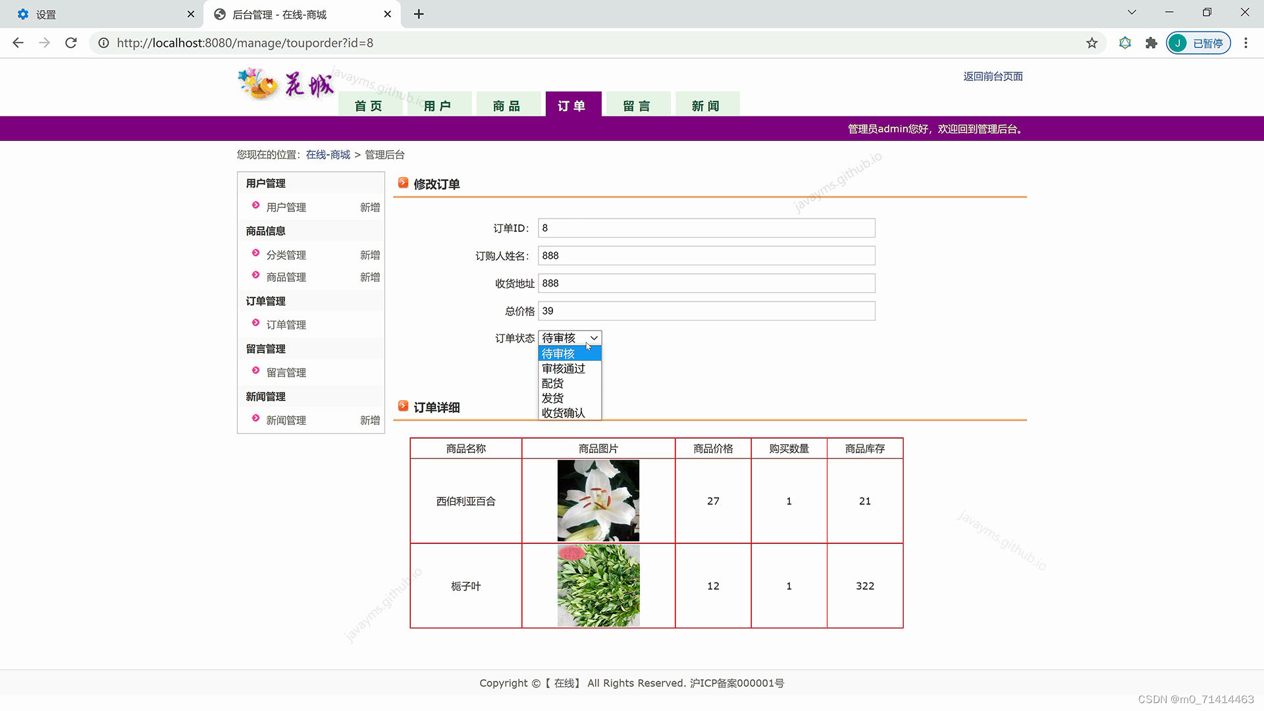
Task: Open 分类管理 in sidebar
Action: [286, 255]
